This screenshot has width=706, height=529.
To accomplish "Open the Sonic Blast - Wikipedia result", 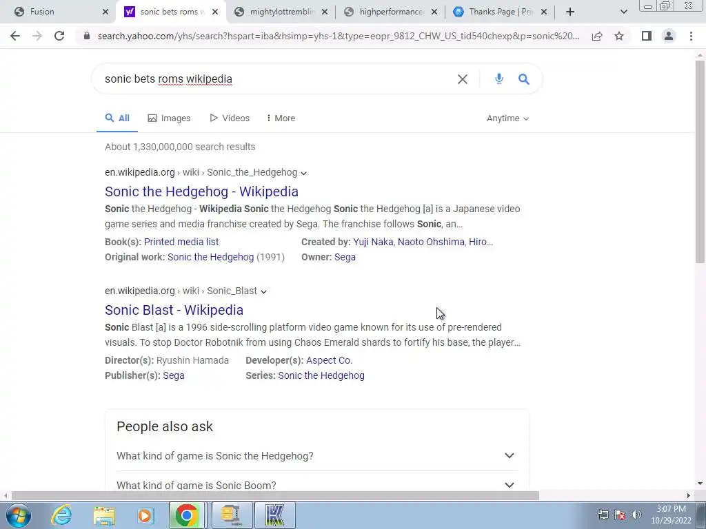I will (x=174, y=310).
